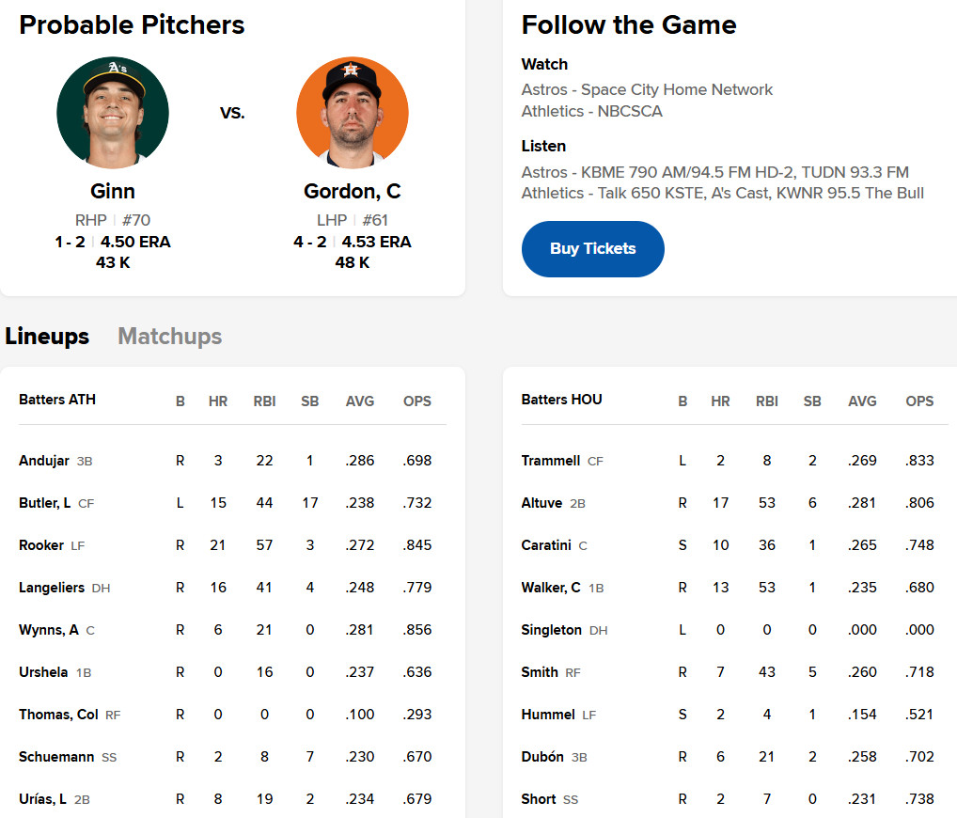Open Trammell's player page
The width and height of the screenshot is (957, 818).
point(551,461)
